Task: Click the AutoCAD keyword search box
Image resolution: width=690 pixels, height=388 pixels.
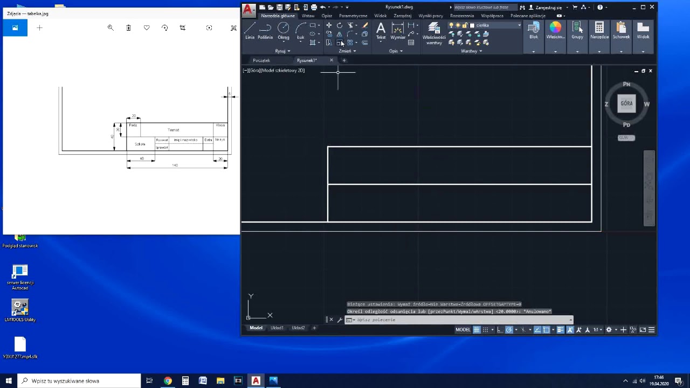Action: click(x=484, y=8)
